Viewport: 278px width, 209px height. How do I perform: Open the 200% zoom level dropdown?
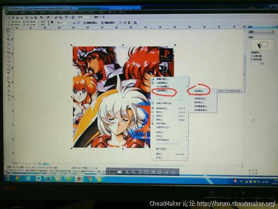point(84,17)
